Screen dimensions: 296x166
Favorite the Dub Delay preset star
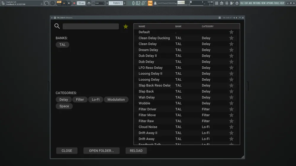click(231, 62)
